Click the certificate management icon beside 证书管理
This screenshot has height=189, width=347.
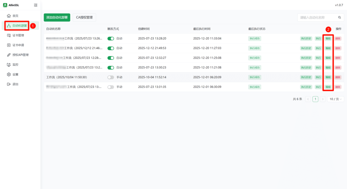[9, 35]
